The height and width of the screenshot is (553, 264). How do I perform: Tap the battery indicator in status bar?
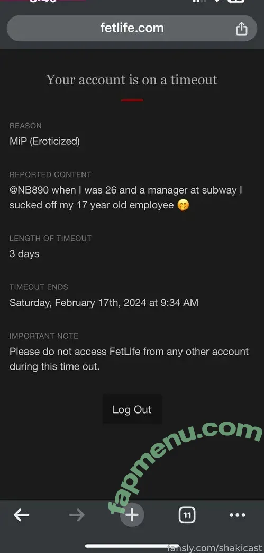236,1
